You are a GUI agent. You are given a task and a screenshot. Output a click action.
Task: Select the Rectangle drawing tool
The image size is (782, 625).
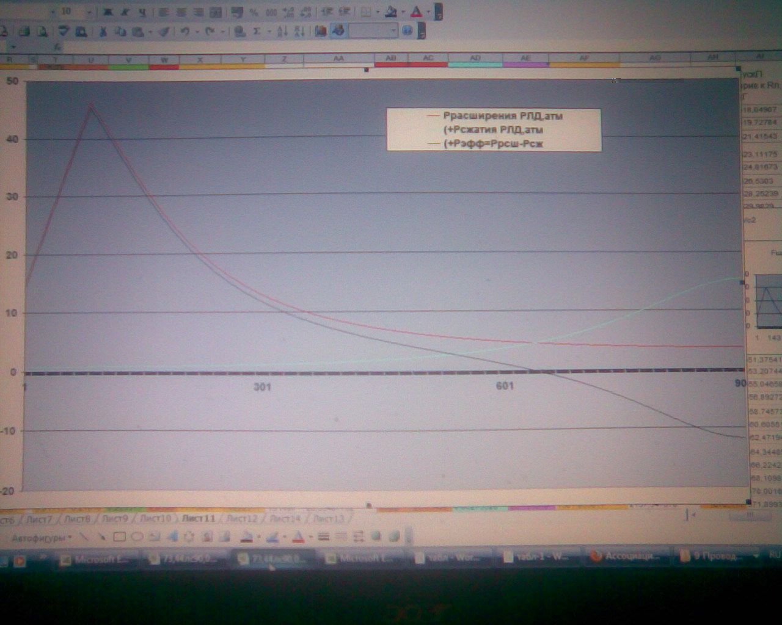coord(119,537)
